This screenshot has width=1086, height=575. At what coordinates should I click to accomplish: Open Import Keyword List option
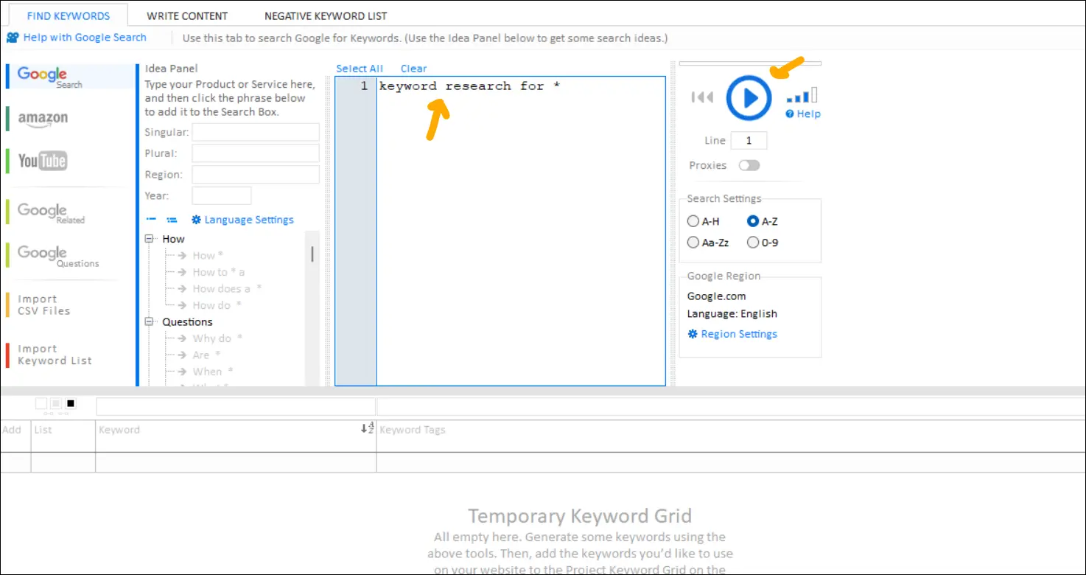(55, 355)
